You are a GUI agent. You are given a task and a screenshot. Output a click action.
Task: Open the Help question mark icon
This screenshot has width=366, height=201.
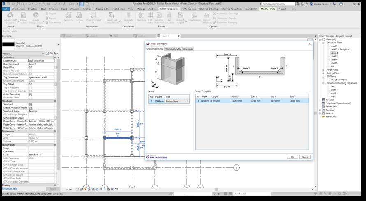tap(341, 4)
